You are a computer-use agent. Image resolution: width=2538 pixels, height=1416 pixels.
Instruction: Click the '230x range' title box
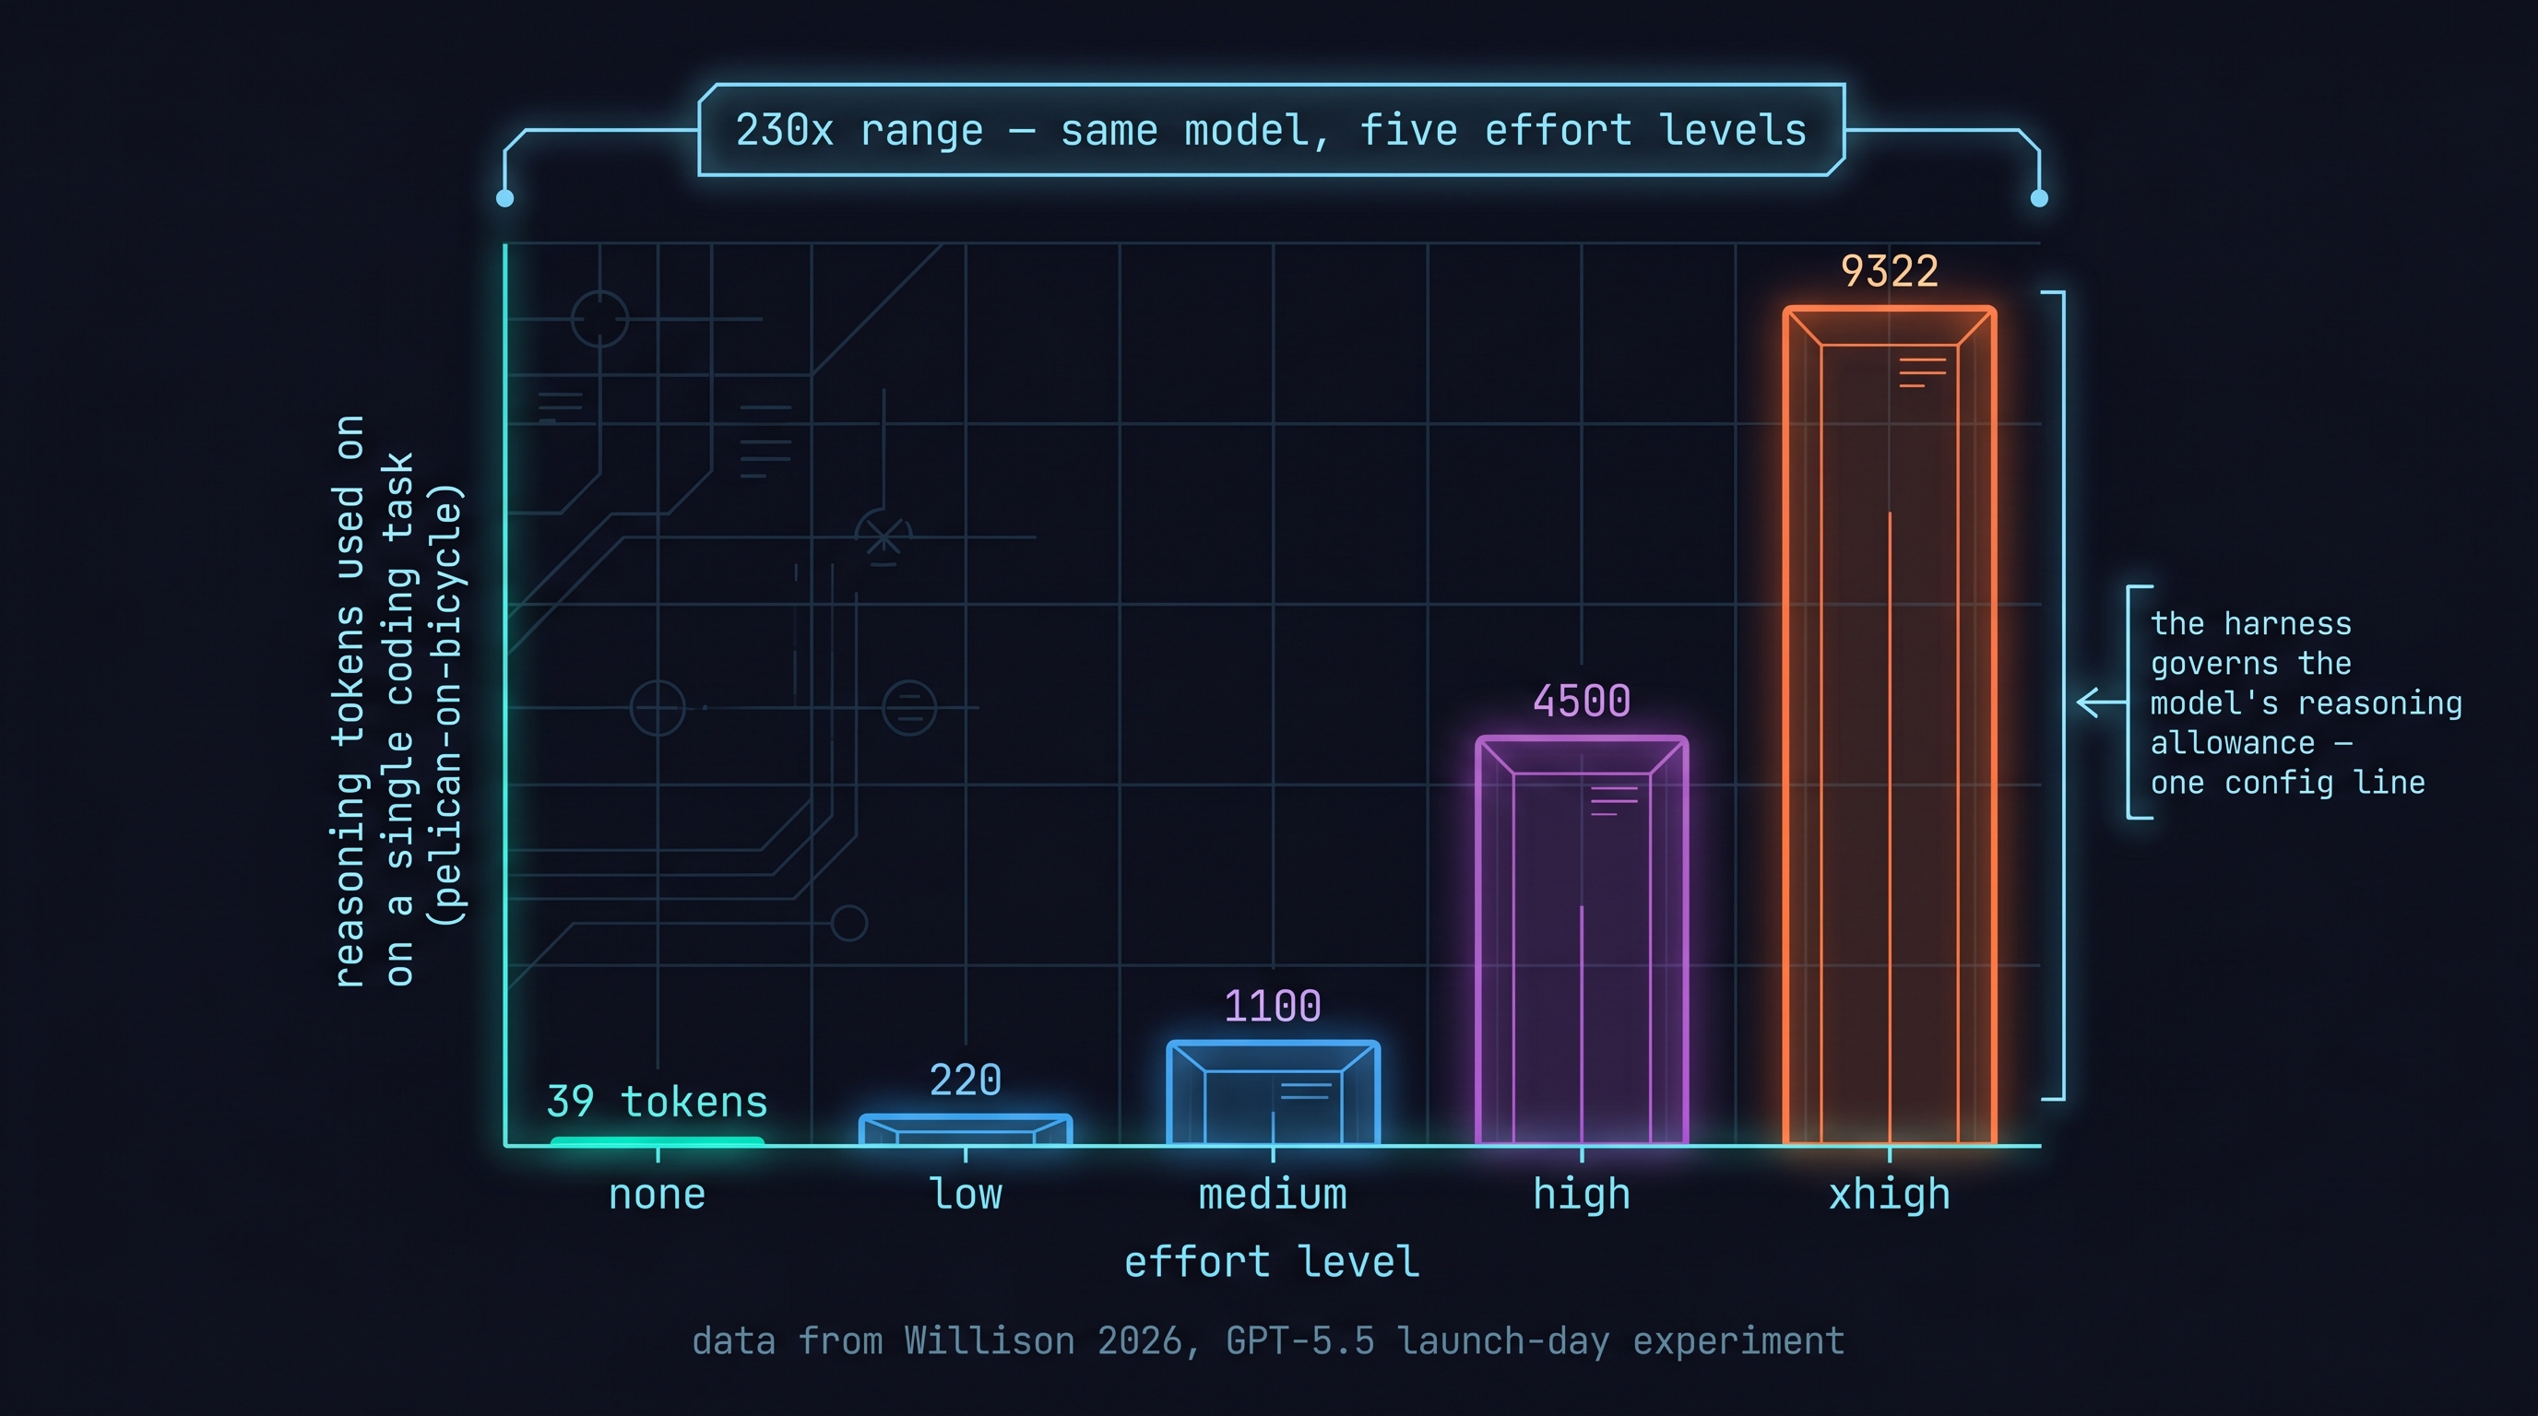click(1271, 130)
